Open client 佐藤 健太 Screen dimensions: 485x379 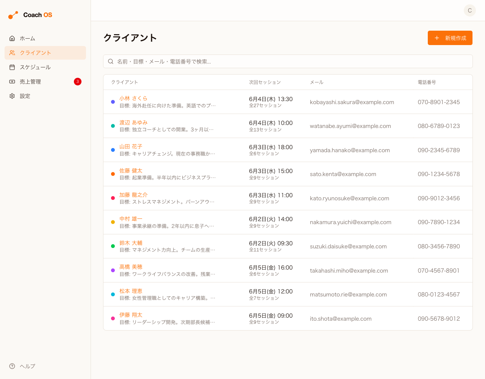click(x=131, y=171)
